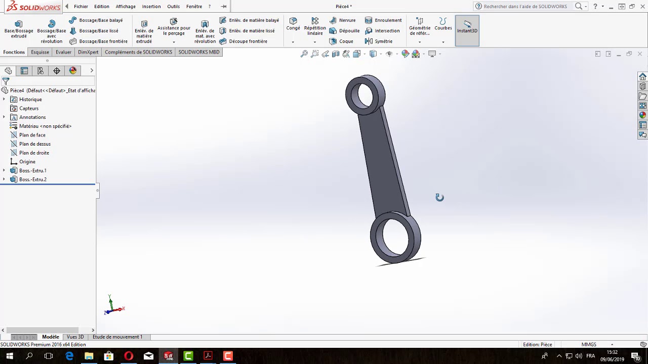Open ConfigurationManager panel tab
The height and width of the screenshot is (364, 648).
pyautogui.click(x=40, y=71)
